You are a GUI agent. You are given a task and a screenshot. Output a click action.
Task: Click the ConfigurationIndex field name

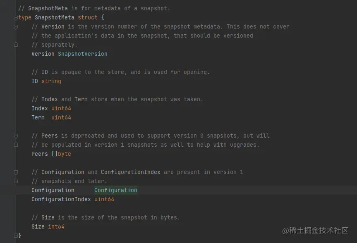click(61, 199)
